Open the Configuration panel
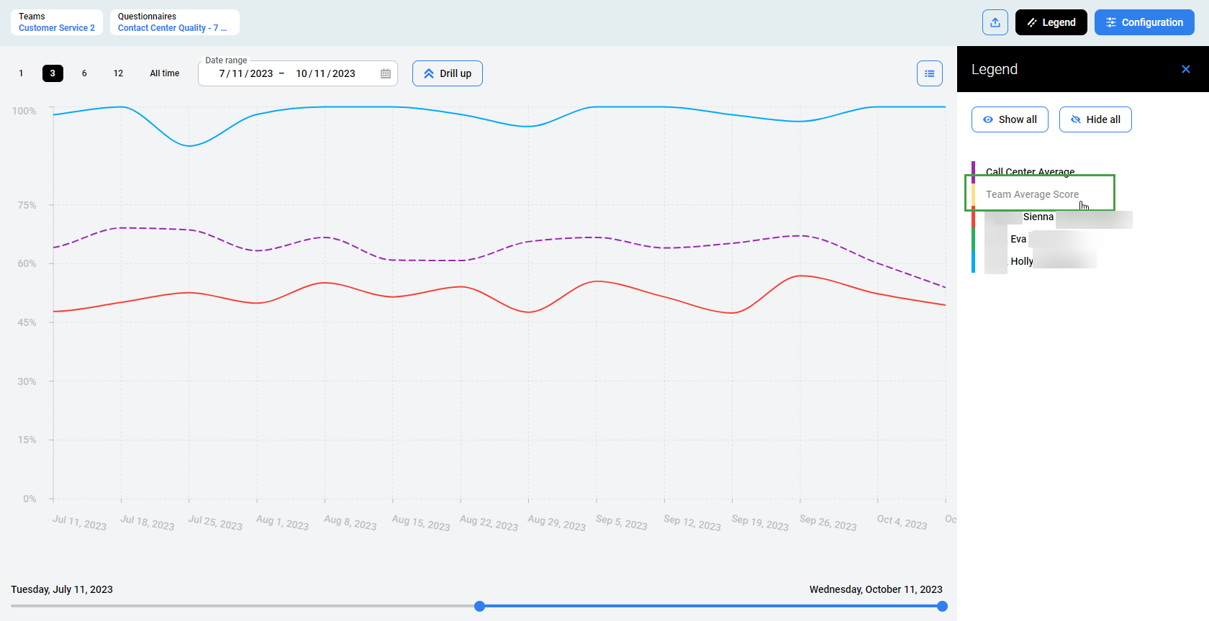 click(x=1144, y=22)
